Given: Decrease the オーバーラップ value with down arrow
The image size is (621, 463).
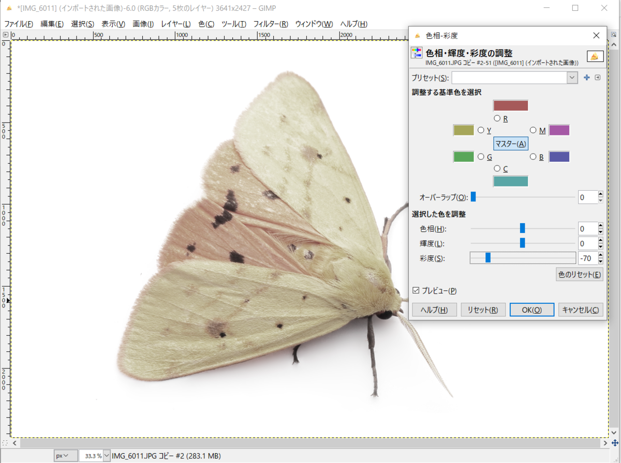Looking at the screenshot, I should coord(600,200).
